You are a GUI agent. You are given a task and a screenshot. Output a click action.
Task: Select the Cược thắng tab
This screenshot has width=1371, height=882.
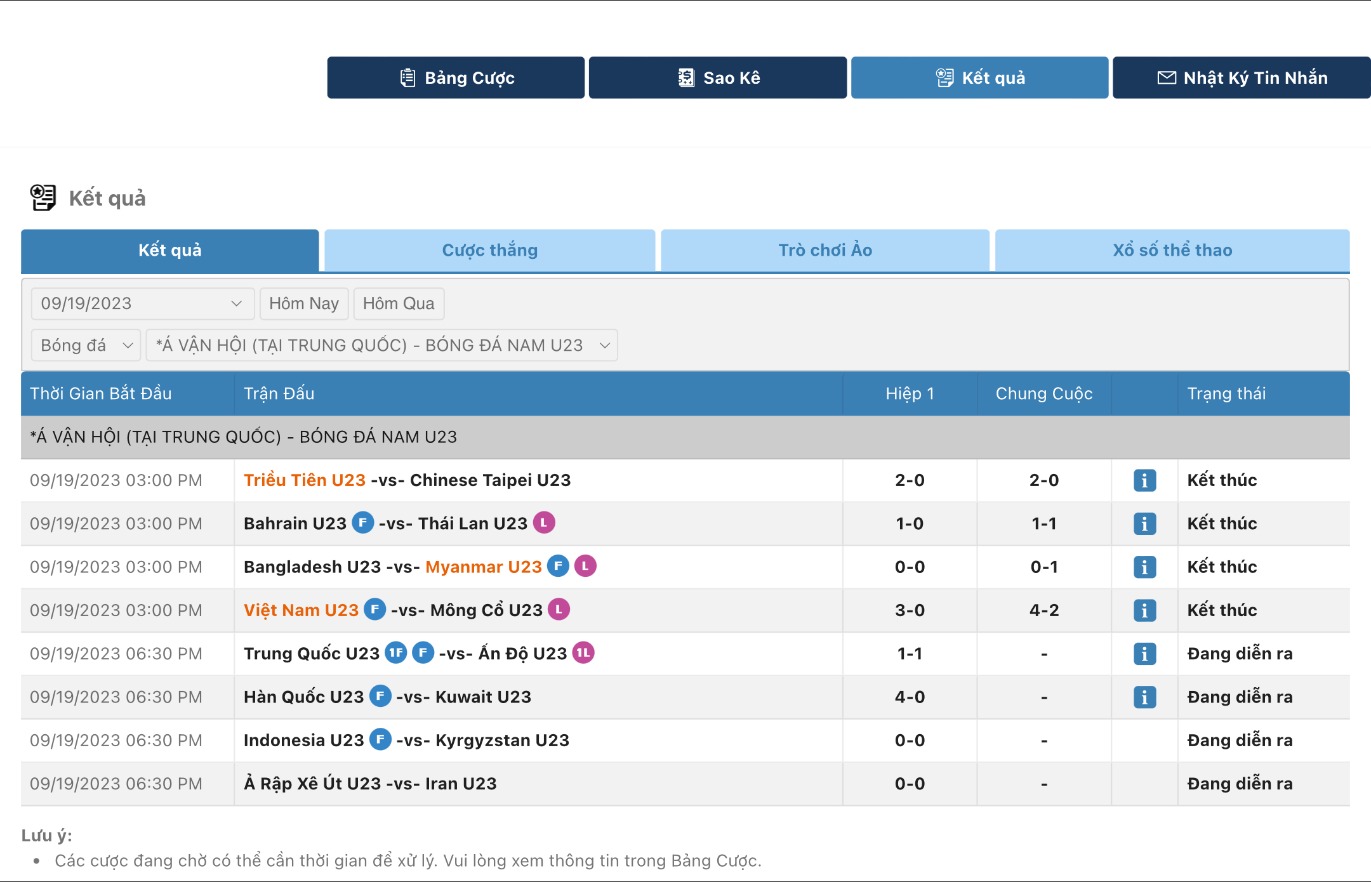tap(489, 250)
